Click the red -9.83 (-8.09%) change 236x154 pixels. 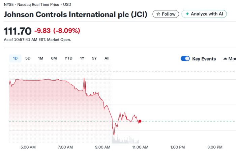pyautogui.click(x=57, y=31)
